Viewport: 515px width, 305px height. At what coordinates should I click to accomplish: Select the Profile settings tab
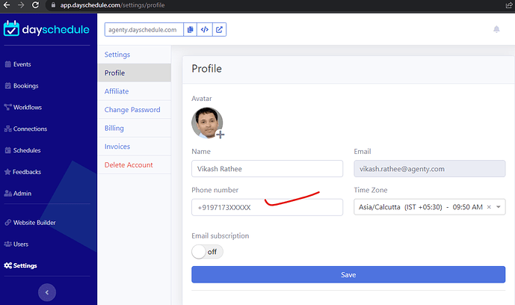135,73
